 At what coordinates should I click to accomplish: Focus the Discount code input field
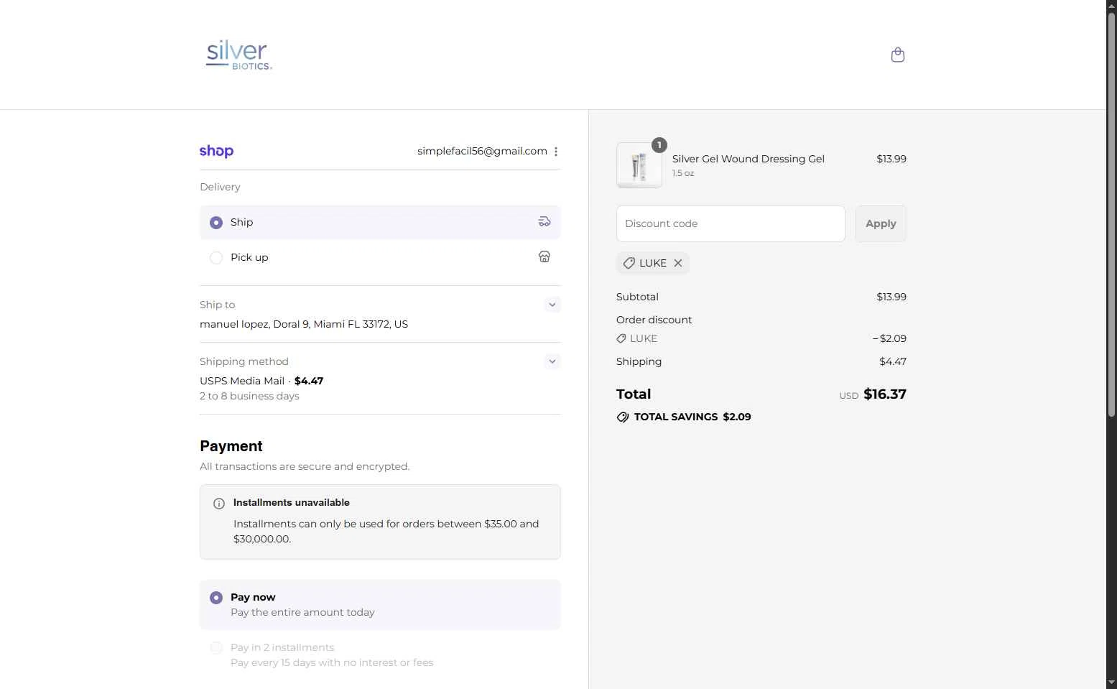click(731, 223)
